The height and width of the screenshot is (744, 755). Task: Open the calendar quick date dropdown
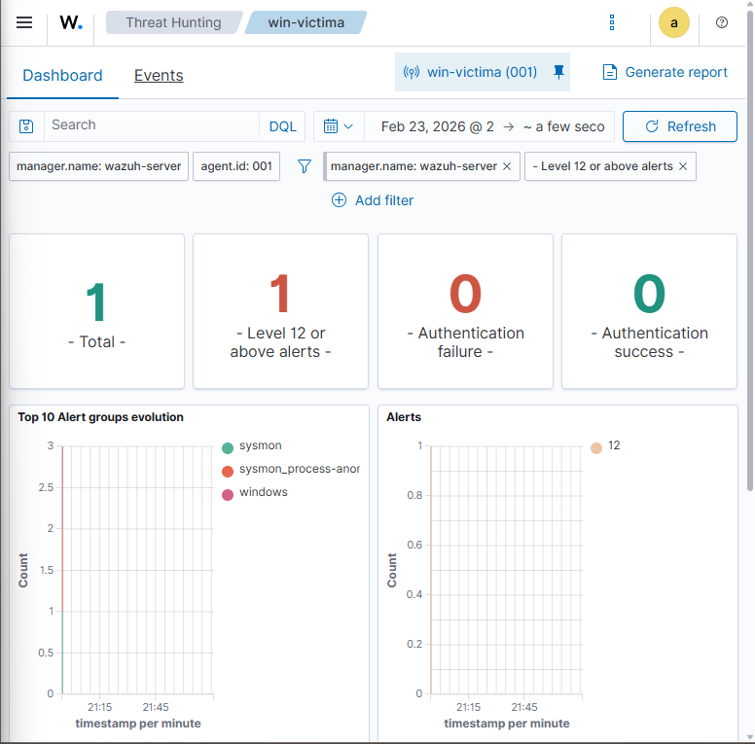tap(338, 126)
